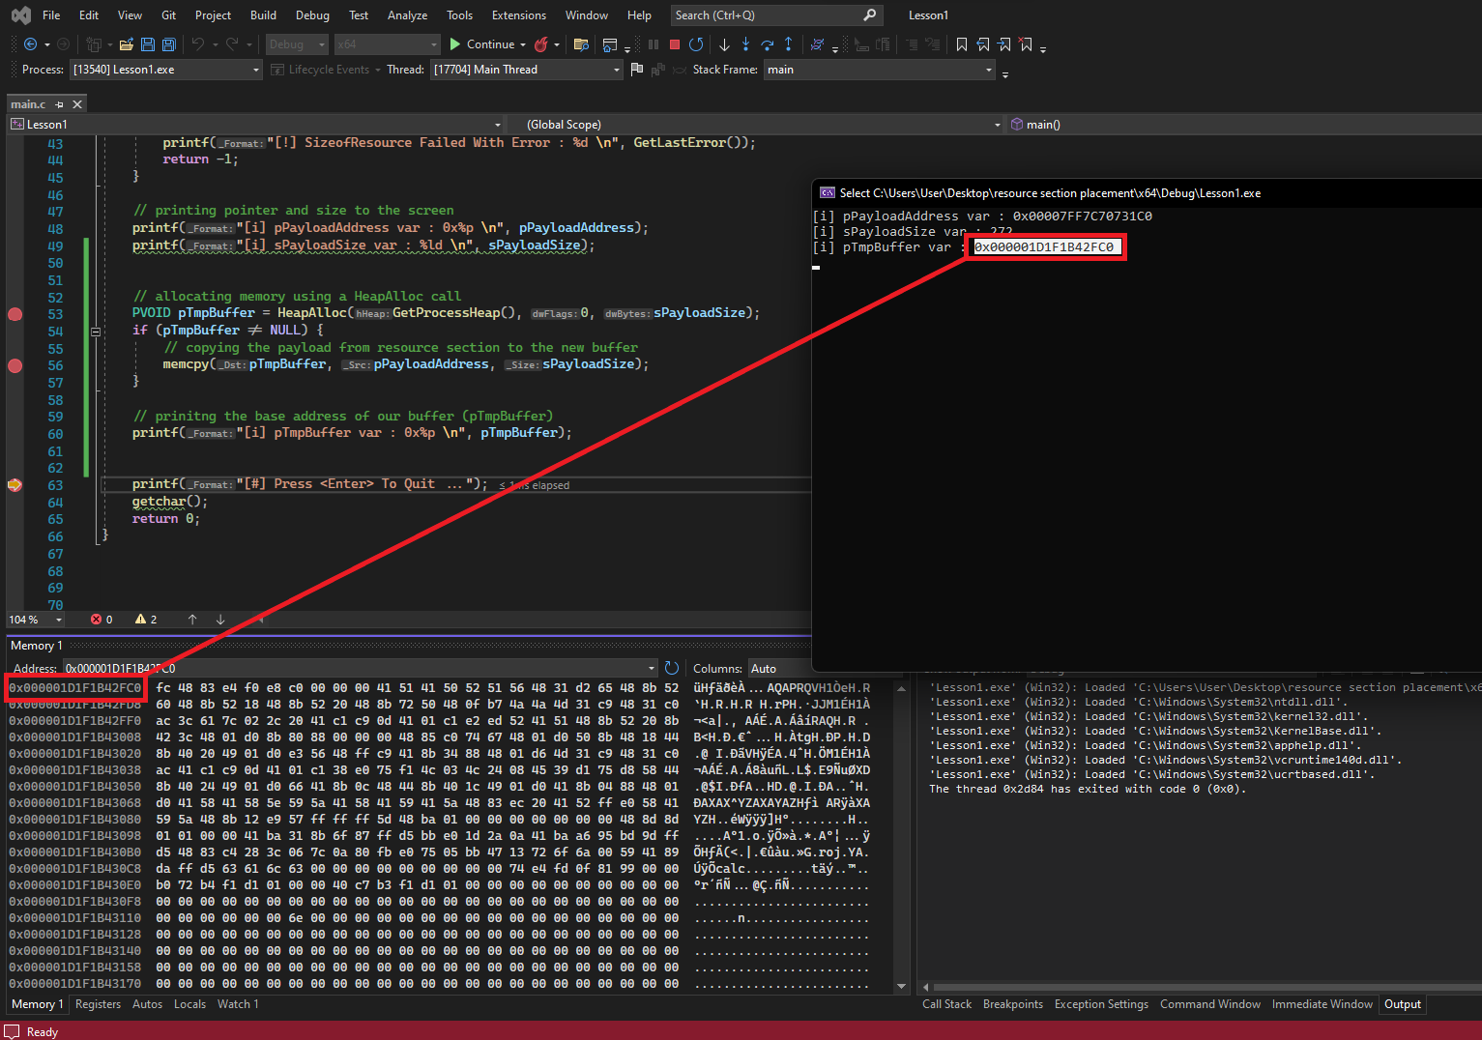
Task: Open the Debug menu
Action: 312,15
